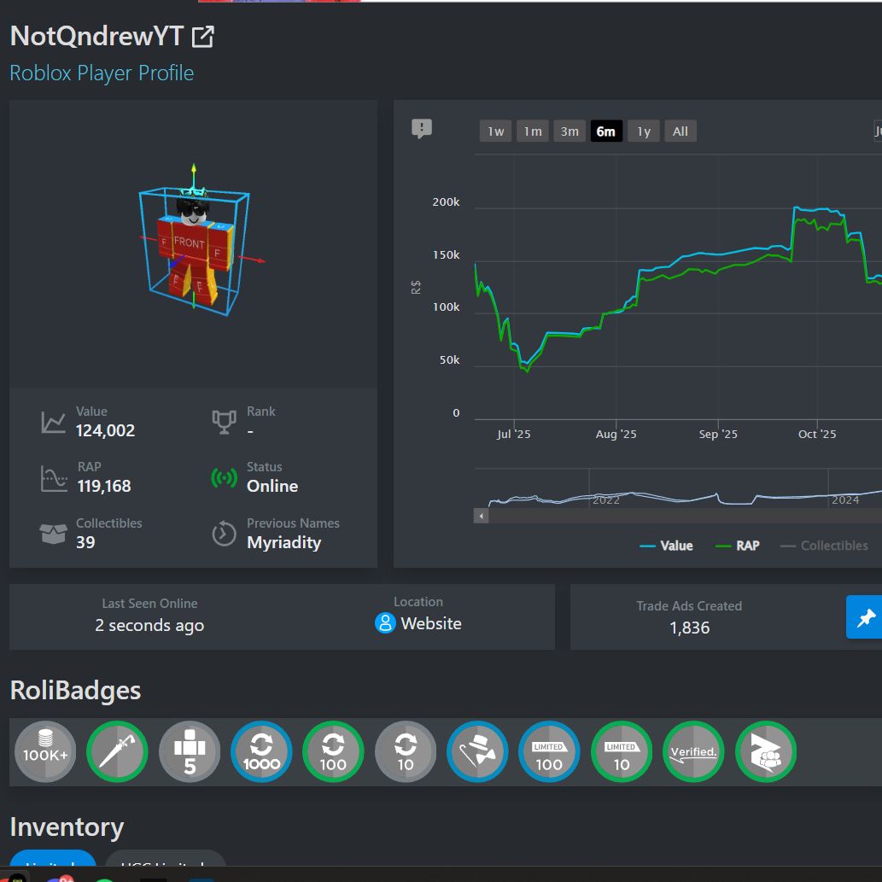Open the external Roblox profile link icon
The width and height of the screenshot is (882, 882).
[x=202, y=37]
